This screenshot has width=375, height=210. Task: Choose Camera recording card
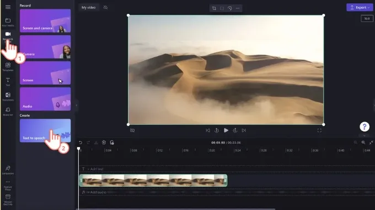click(x=45, y=47)
